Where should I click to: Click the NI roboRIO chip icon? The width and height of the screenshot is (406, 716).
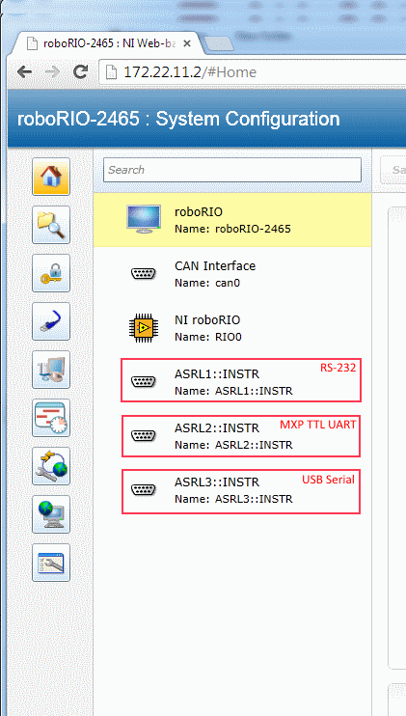tap(144, 328)
